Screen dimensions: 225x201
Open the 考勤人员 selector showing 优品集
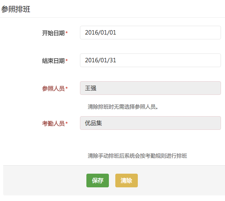[150, 123]
